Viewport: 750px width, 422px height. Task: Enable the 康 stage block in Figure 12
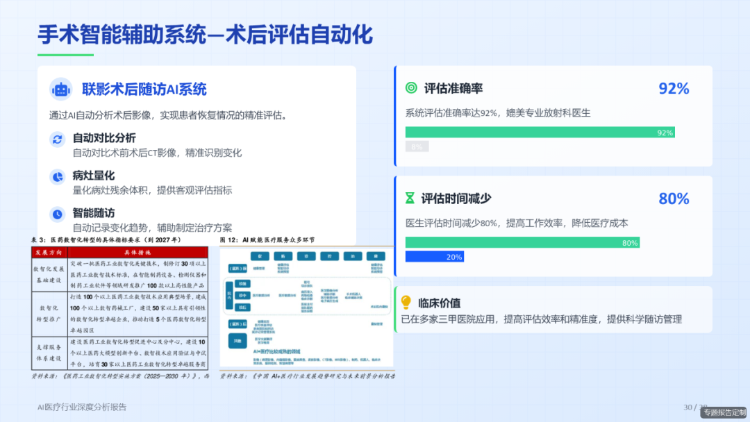(x=376, y=256)
